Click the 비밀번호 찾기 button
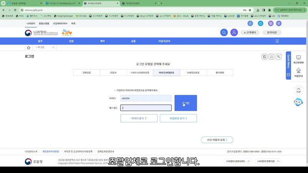Screen dimensions: 308x173 [178, 118]
